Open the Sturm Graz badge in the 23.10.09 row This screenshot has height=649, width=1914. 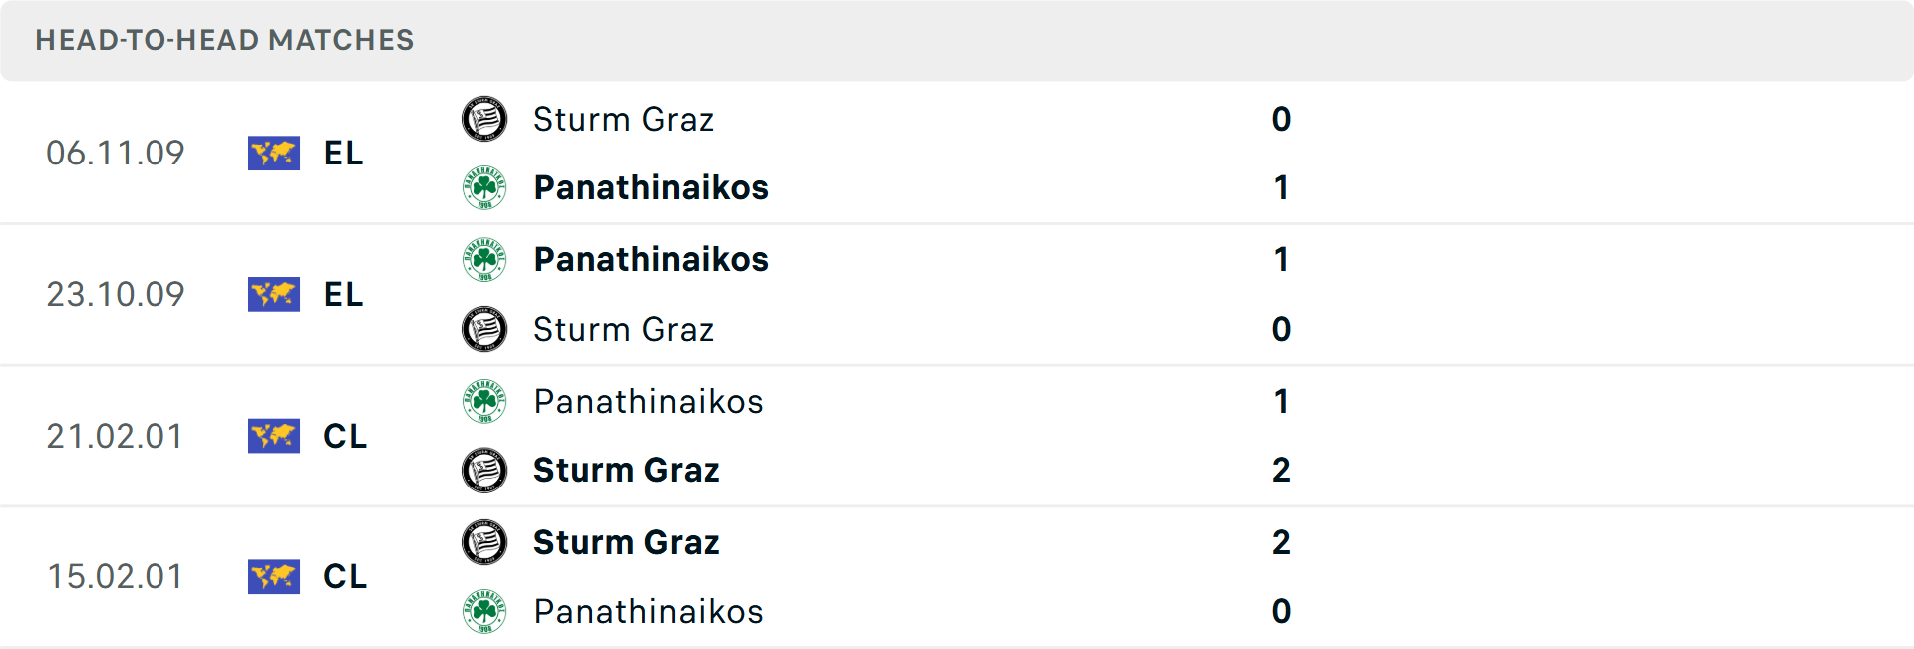tap(484, 329)
